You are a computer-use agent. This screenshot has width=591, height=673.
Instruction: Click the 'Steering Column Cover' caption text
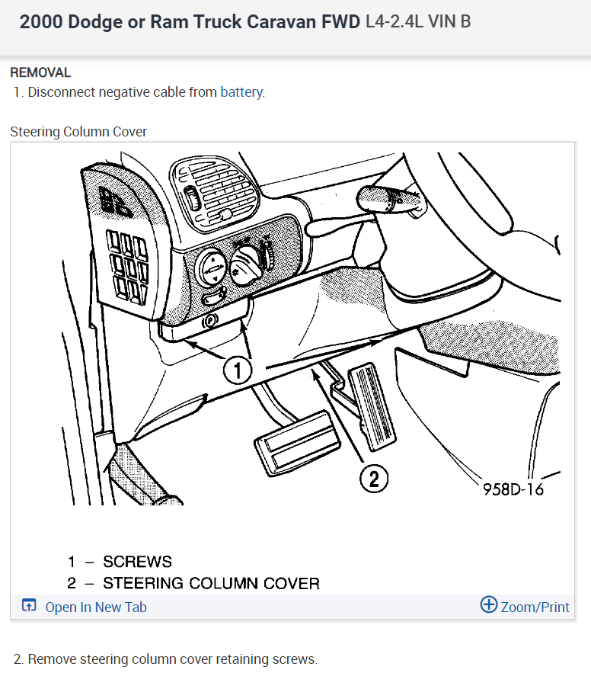78,132
